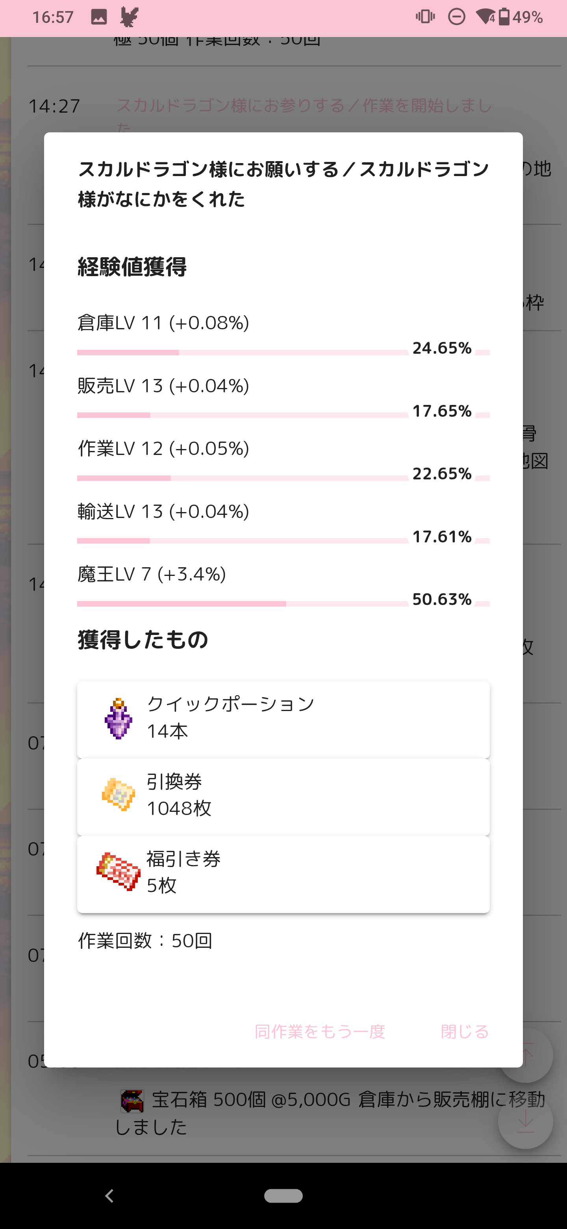Tap the red lottery ticket icon

[x=118, y=872]
